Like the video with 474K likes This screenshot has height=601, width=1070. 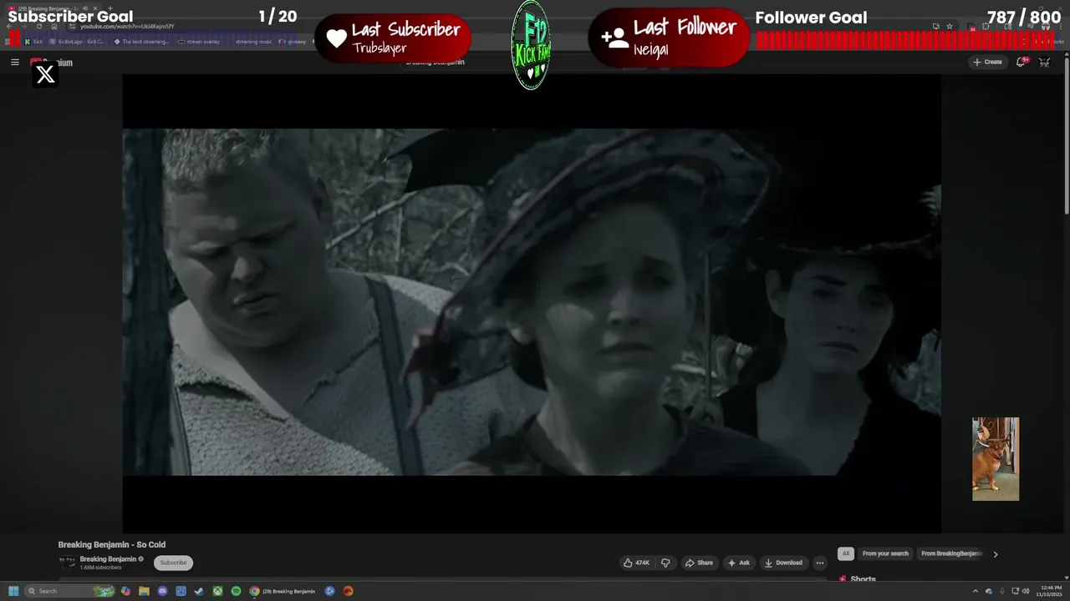[636, 563]
